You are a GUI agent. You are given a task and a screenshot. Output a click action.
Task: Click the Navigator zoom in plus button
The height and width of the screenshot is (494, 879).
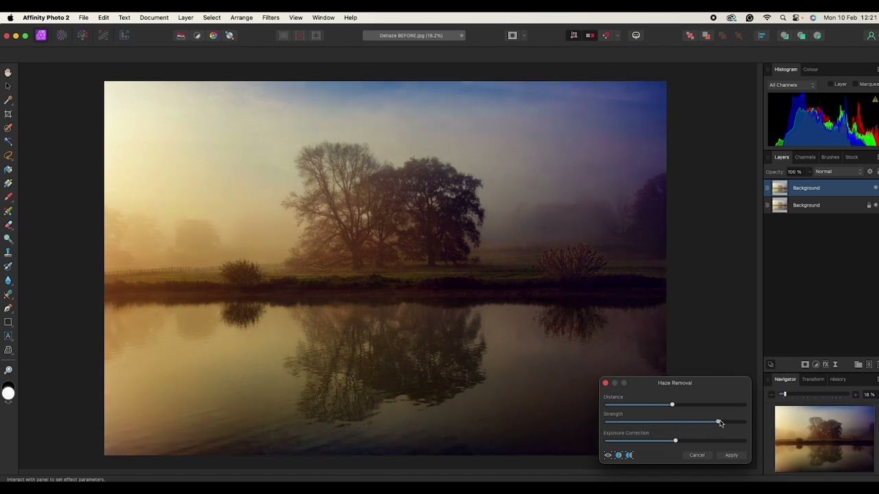pyautogui.click(x=856, y=395)
